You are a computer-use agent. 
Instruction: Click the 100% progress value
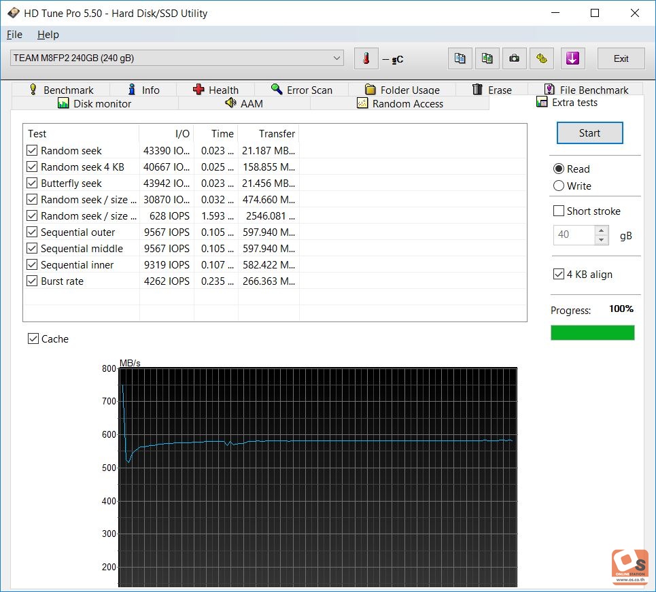pyautogui.click(x=621, y=309)
